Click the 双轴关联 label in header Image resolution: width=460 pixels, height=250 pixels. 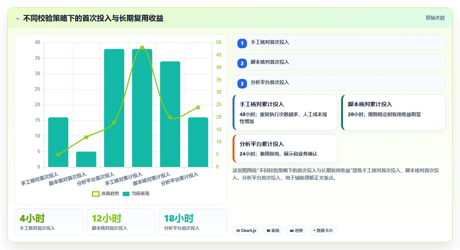pos(435,18)
